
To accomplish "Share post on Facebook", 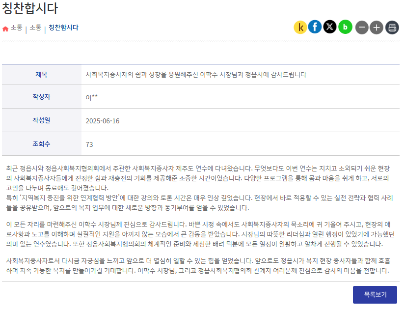I will click(x=315, y=27).
